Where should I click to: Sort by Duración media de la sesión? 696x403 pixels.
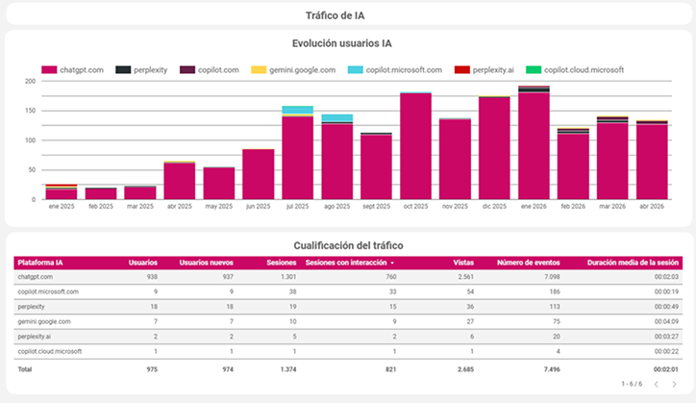click(x=633, y=263)
